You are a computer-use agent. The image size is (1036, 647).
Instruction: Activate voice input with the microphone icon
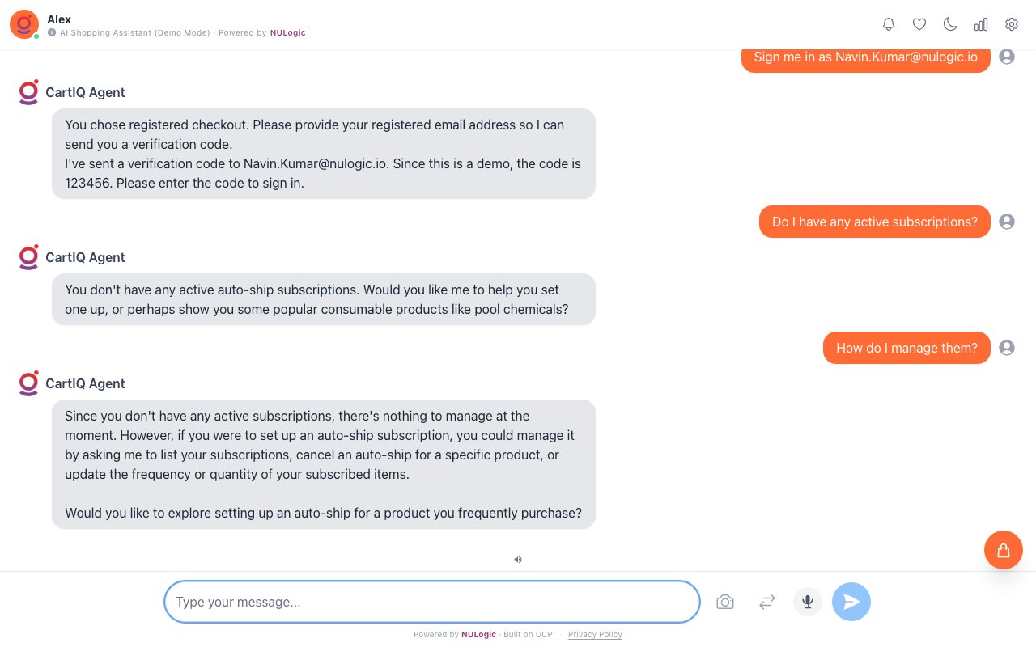[807, 602]
